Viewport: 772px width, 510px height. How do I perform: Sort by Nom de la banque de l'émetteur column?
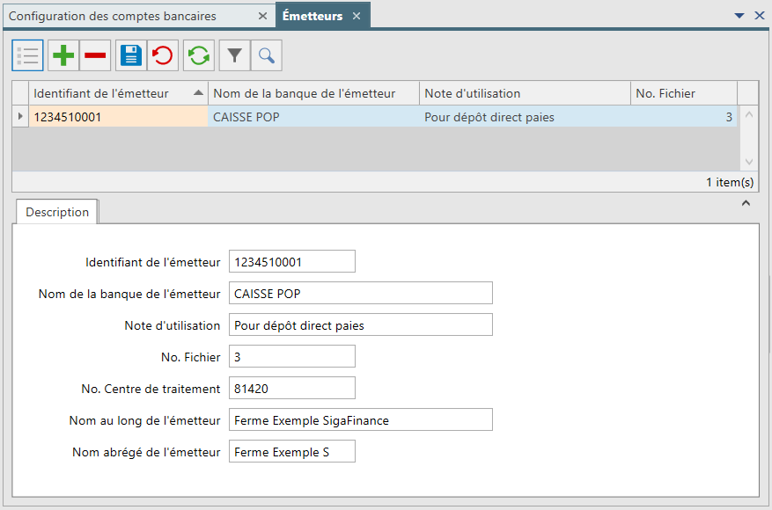[313, 93]
